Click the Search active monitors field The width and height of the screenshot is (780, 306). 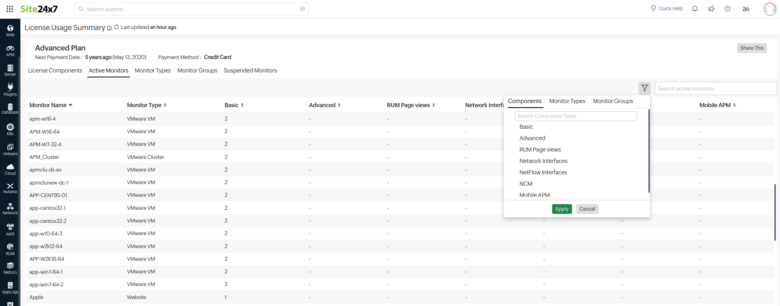click(715, 88)
